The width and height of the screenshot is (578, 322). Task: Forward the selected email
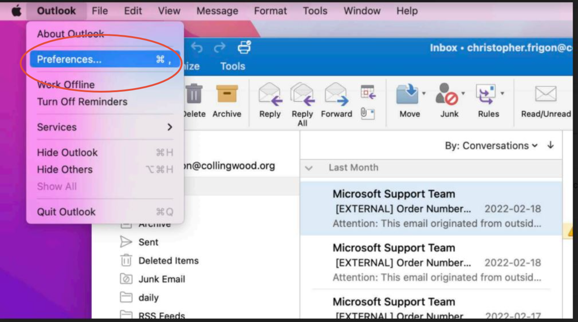(x=337, y=94)
